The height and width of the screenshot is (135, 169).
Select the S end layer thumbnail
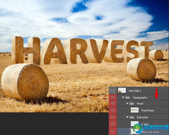pos(135,124)
